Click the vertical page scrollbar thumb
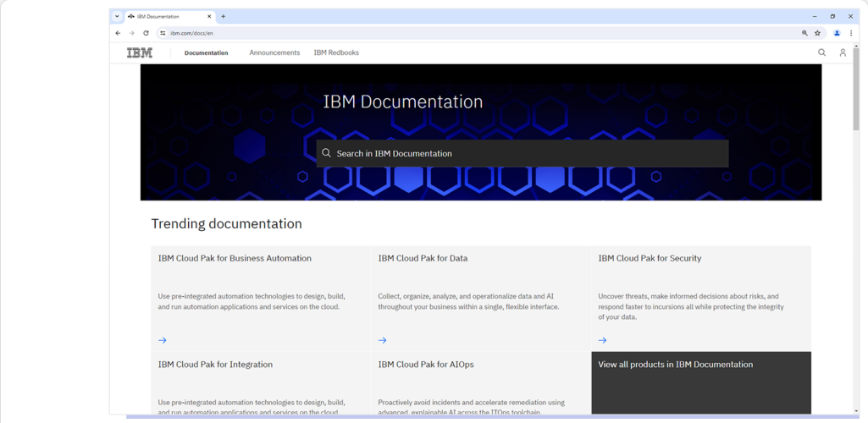The height and width of the screenshot is (423, 868). point(856,90)
